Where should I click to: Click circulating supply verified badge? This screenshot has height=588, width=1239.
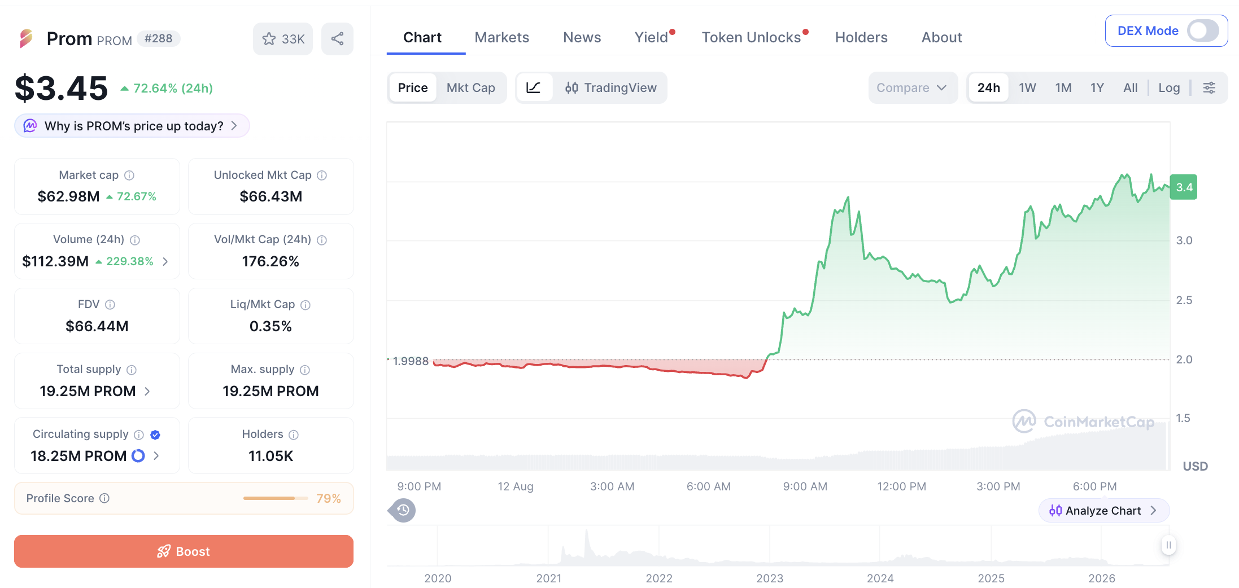click(x=155, y=435)
